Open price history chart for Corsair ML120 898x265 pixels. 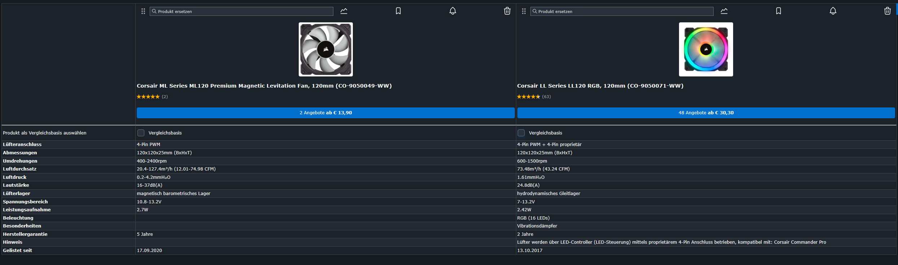point(344,11)
